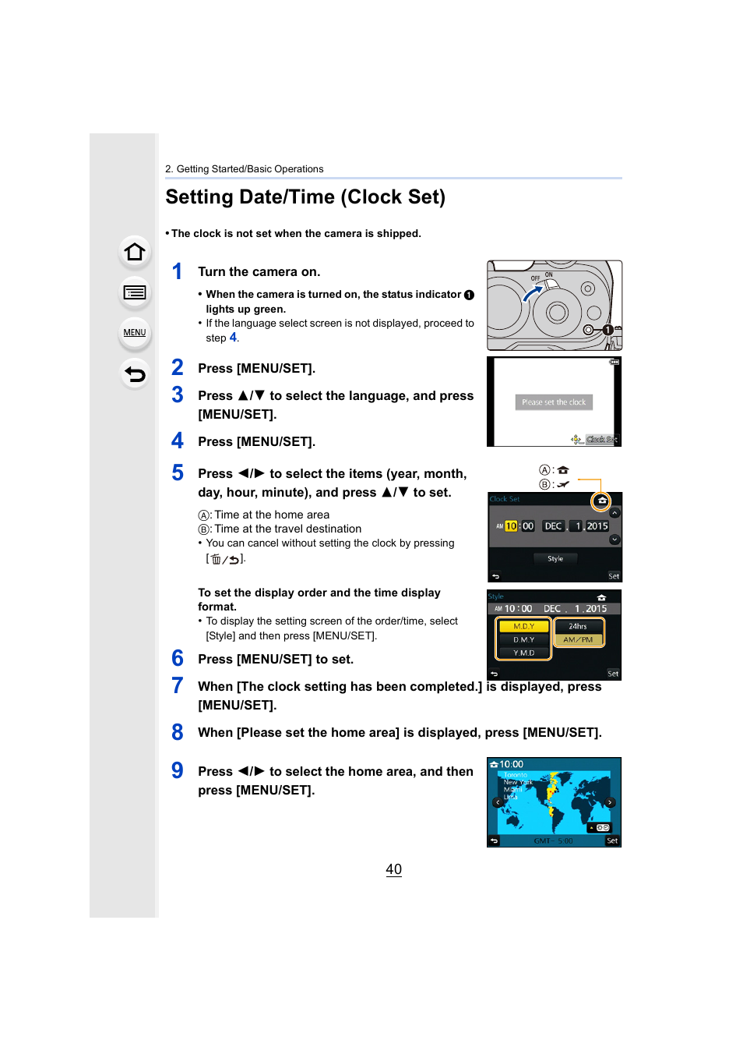The height and width of the screenshot is (1051, 743).
Task: Click the left arrow on world map image
Action: (498, 802)
